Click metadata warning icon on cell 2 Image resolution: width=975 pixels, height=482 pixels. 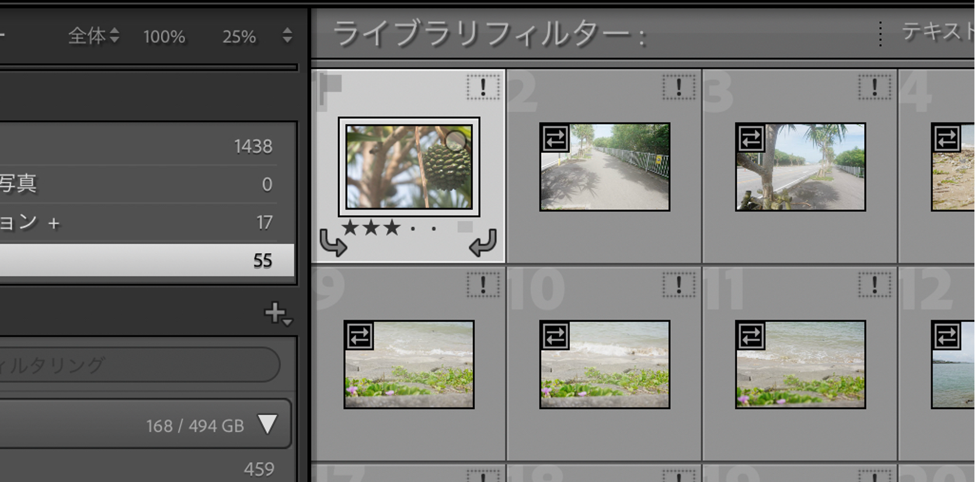(678, 88)
